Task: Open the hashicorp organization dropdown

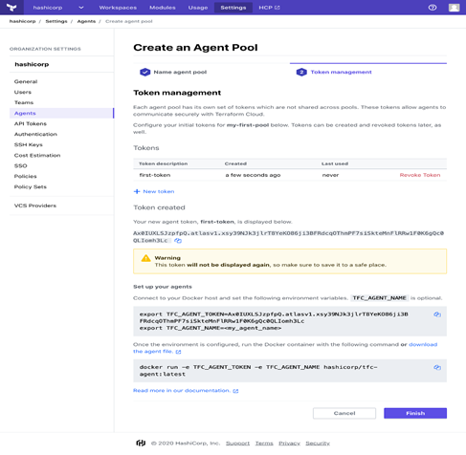Action: click(58, 8)
